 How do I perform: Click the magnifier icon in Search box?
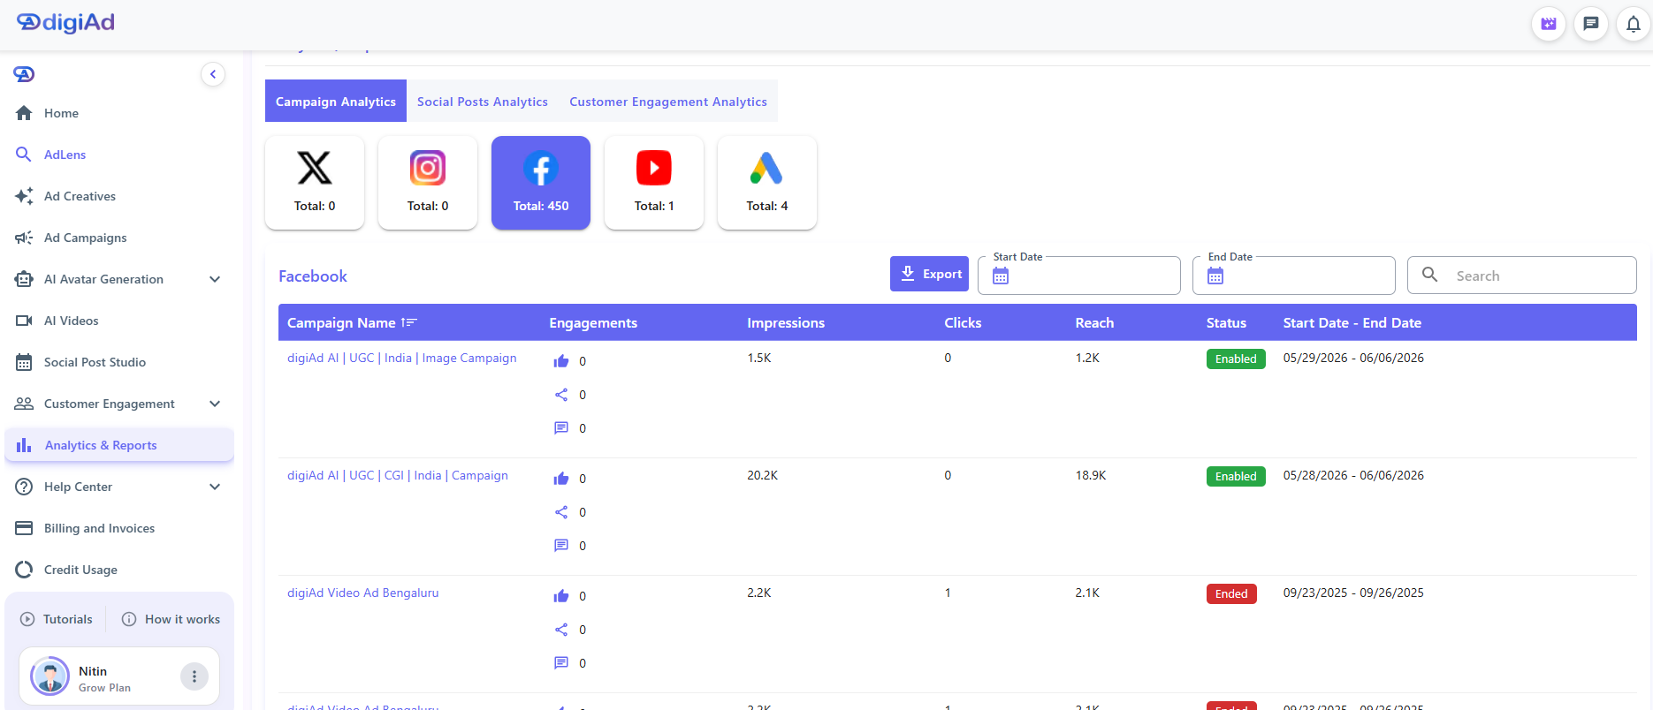(1429, 275)
